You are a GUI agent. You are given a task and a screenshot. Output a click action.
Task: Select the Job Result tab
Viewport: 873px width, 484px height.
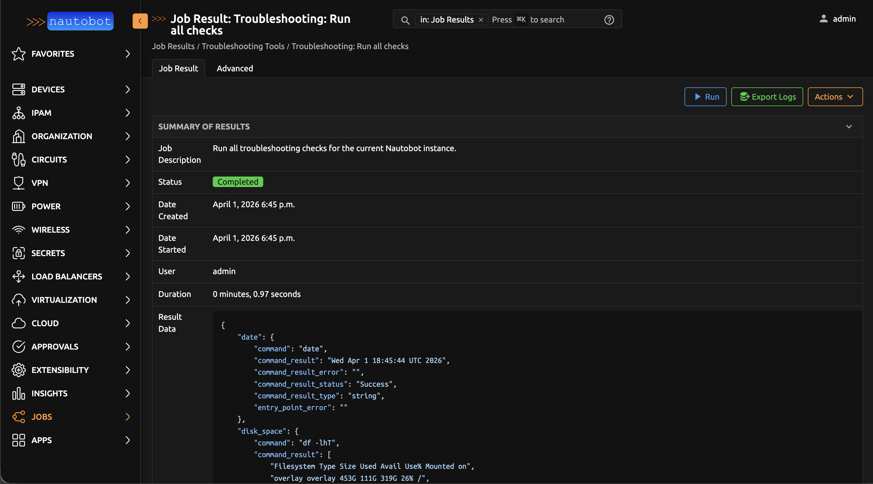[x=178, y=68]
